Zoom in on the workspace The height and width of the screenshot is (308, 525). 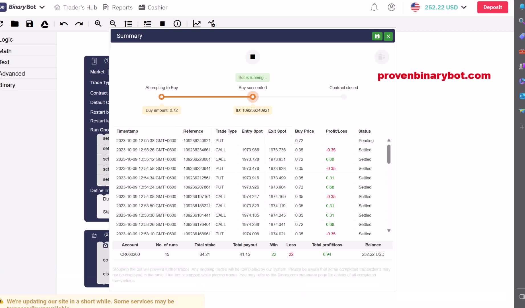coord(98,24)
